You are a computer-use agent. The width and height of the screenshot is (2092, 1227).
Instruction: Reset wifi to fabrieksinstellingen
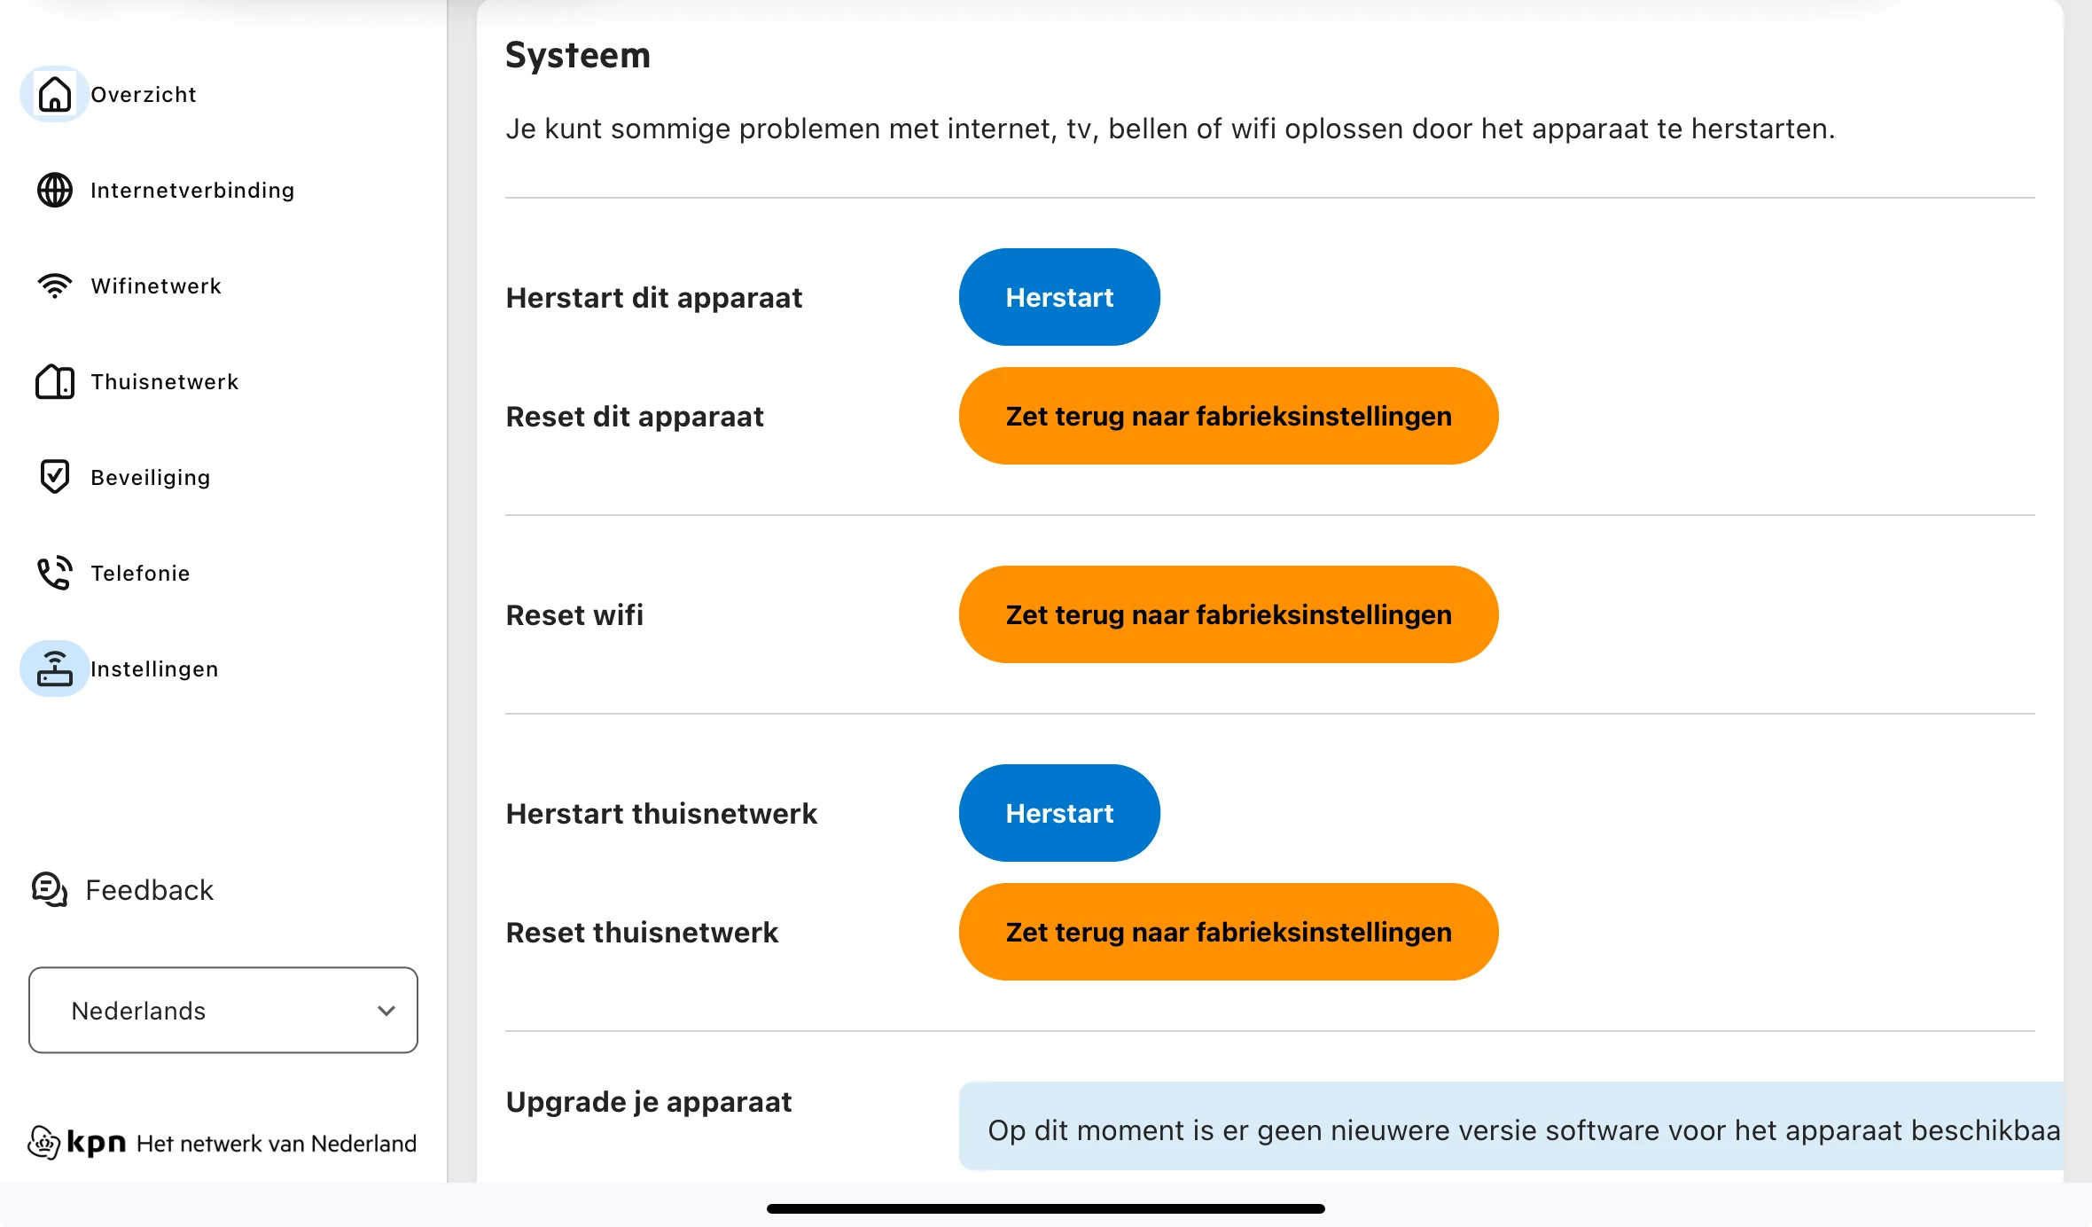click(x=1228, y=614)
